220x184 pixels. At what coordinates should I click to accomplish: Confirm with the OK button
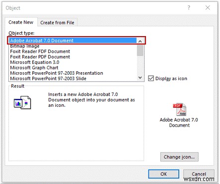[x=163, y=174]
